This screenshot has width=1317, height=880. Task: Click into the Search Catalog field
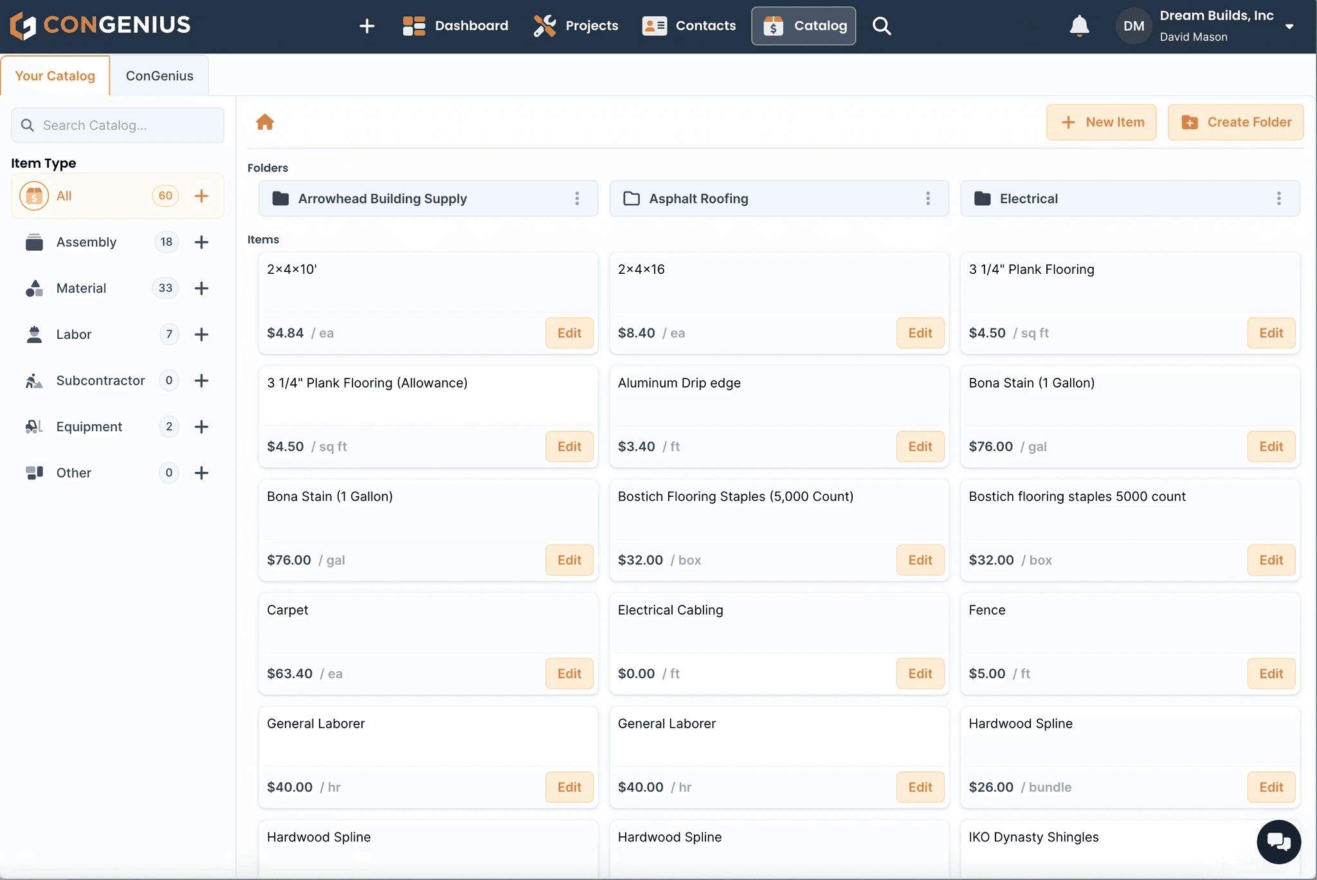(118, 125)
